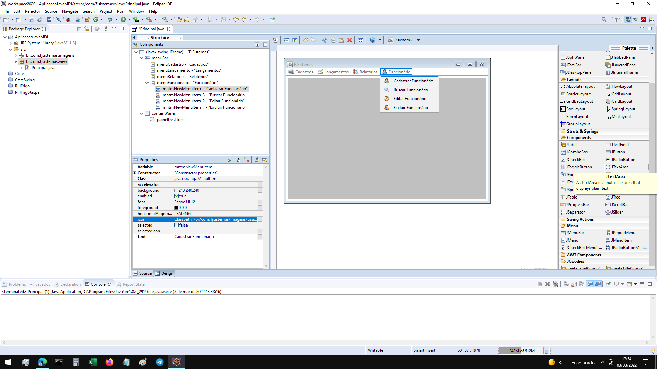This screenshot has width=657, height=369.
Task: Click the Save All icon in the main toolbar
Action: pos(39,20)
